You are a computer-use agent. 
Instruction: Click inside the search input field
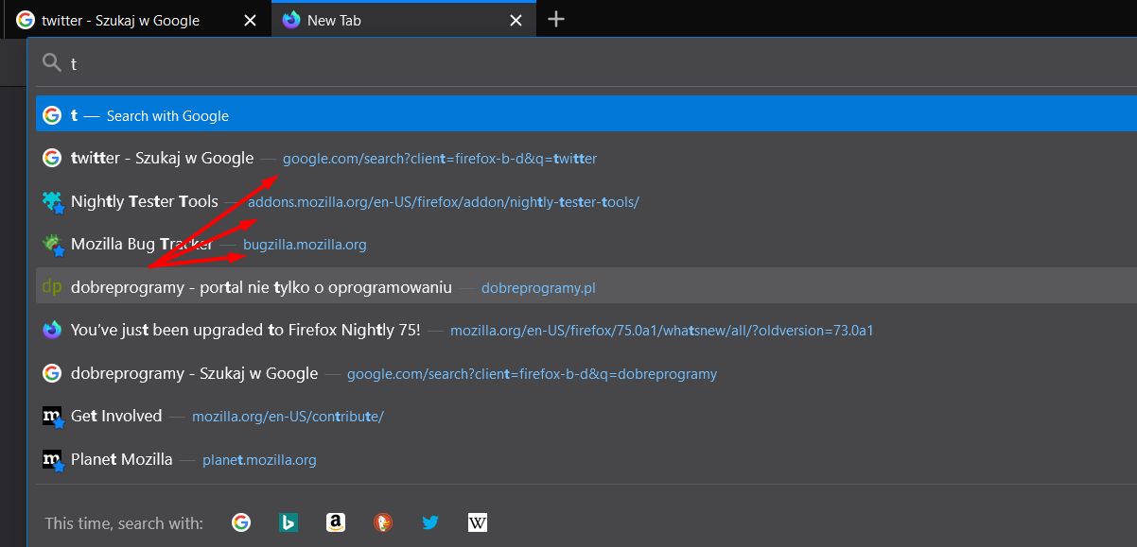point(284,62)
